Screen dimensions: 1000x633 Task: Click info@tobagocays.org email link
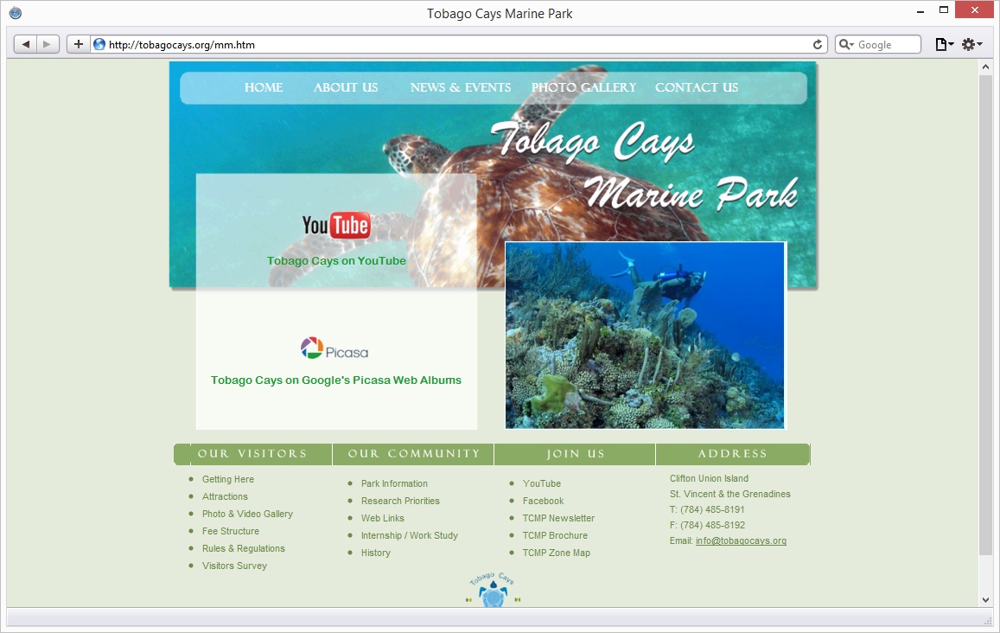coord(741,540)
